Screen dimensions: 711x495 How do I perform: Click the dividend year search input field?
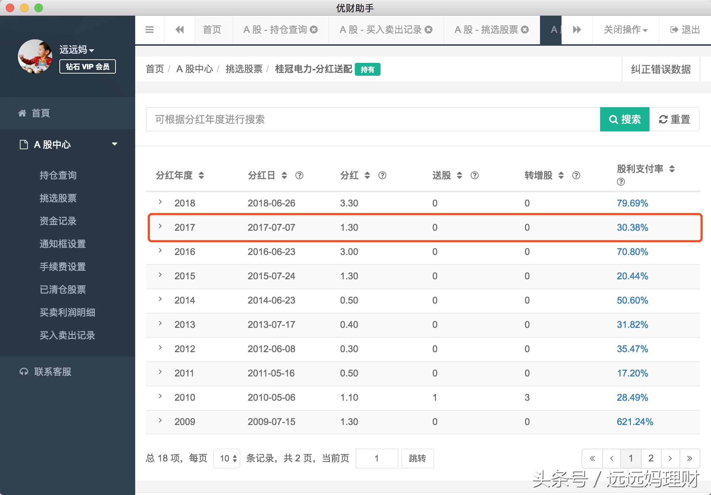358,119
